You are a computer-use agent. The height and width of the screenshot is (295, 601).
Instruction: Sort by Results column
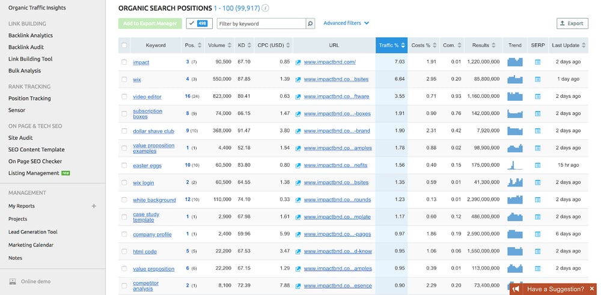[483, 45]
